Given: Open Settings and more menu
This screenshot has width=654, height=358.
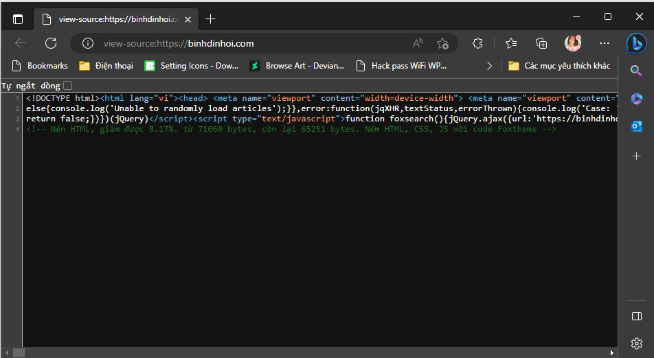Looking at the screenshot, I should 604,43.
